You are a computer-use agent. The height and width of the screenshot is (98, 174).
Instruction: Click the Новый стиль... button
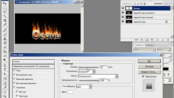pyautogui.click(x=149, y=72)
